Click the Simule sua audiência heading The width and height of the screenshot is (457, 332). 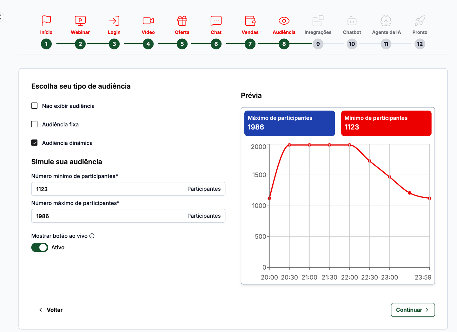point(67,162)
